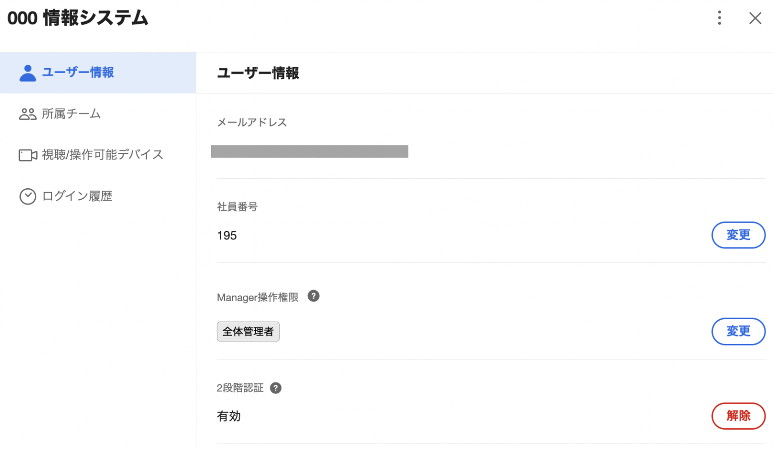Click the clock icon beside ログイン履歴
The height and width of the screenshot is (449, 773).
pos(28,196)
